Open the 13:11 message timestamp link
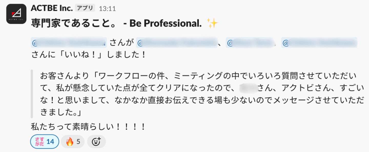The image size is (369, 152). point(107,9)
